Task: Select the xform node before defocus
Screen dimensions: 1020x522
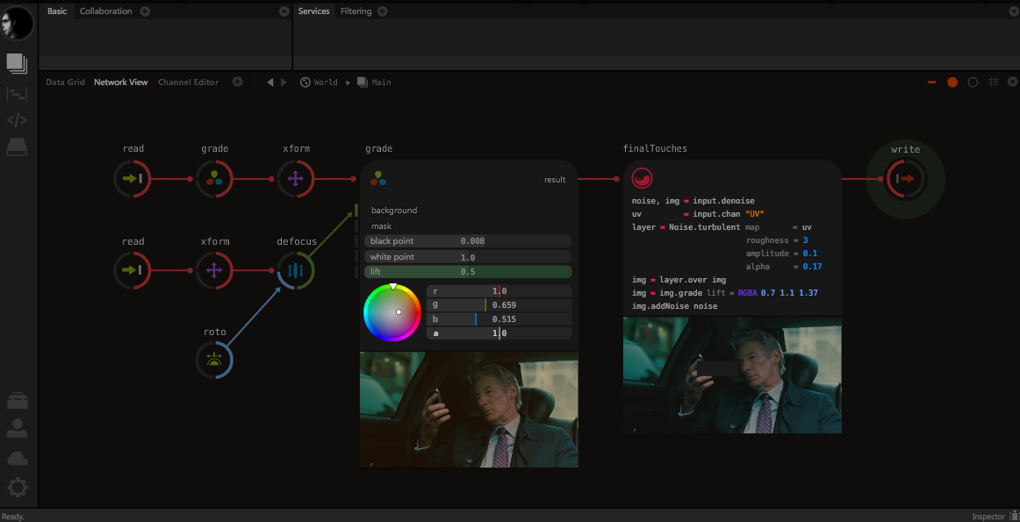Action: [x=215, y=270]
